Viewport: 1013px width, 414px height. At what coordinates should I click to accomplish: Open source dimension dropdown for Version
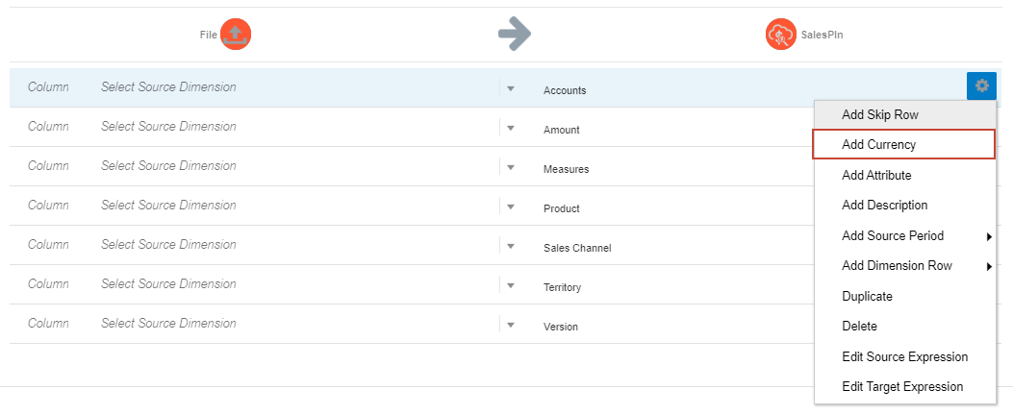click(x=511, y=325)
